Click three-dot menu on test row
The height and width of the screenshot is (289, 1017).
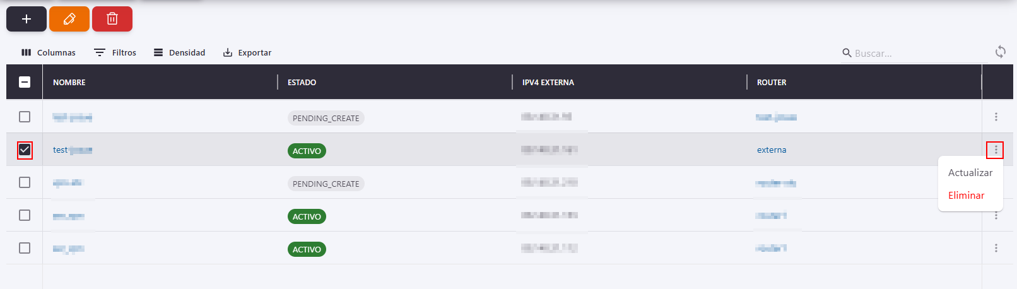[996, 150]
